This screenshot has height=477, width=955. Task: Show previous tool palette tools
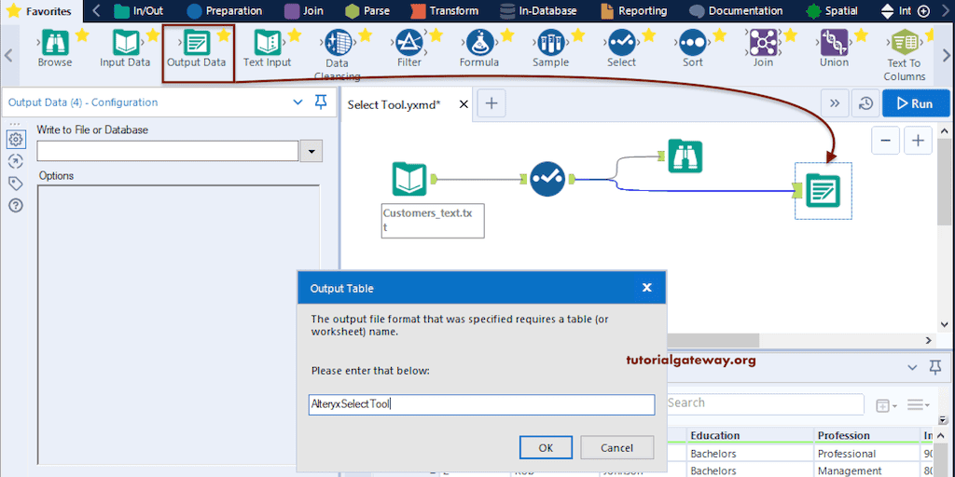(8, 55)
